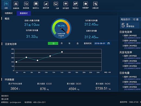Select second 福清1.3KW电站 under 月发电效率
Image resolution: width=141 pixels, height=106 pixels.
pos(130,61)
